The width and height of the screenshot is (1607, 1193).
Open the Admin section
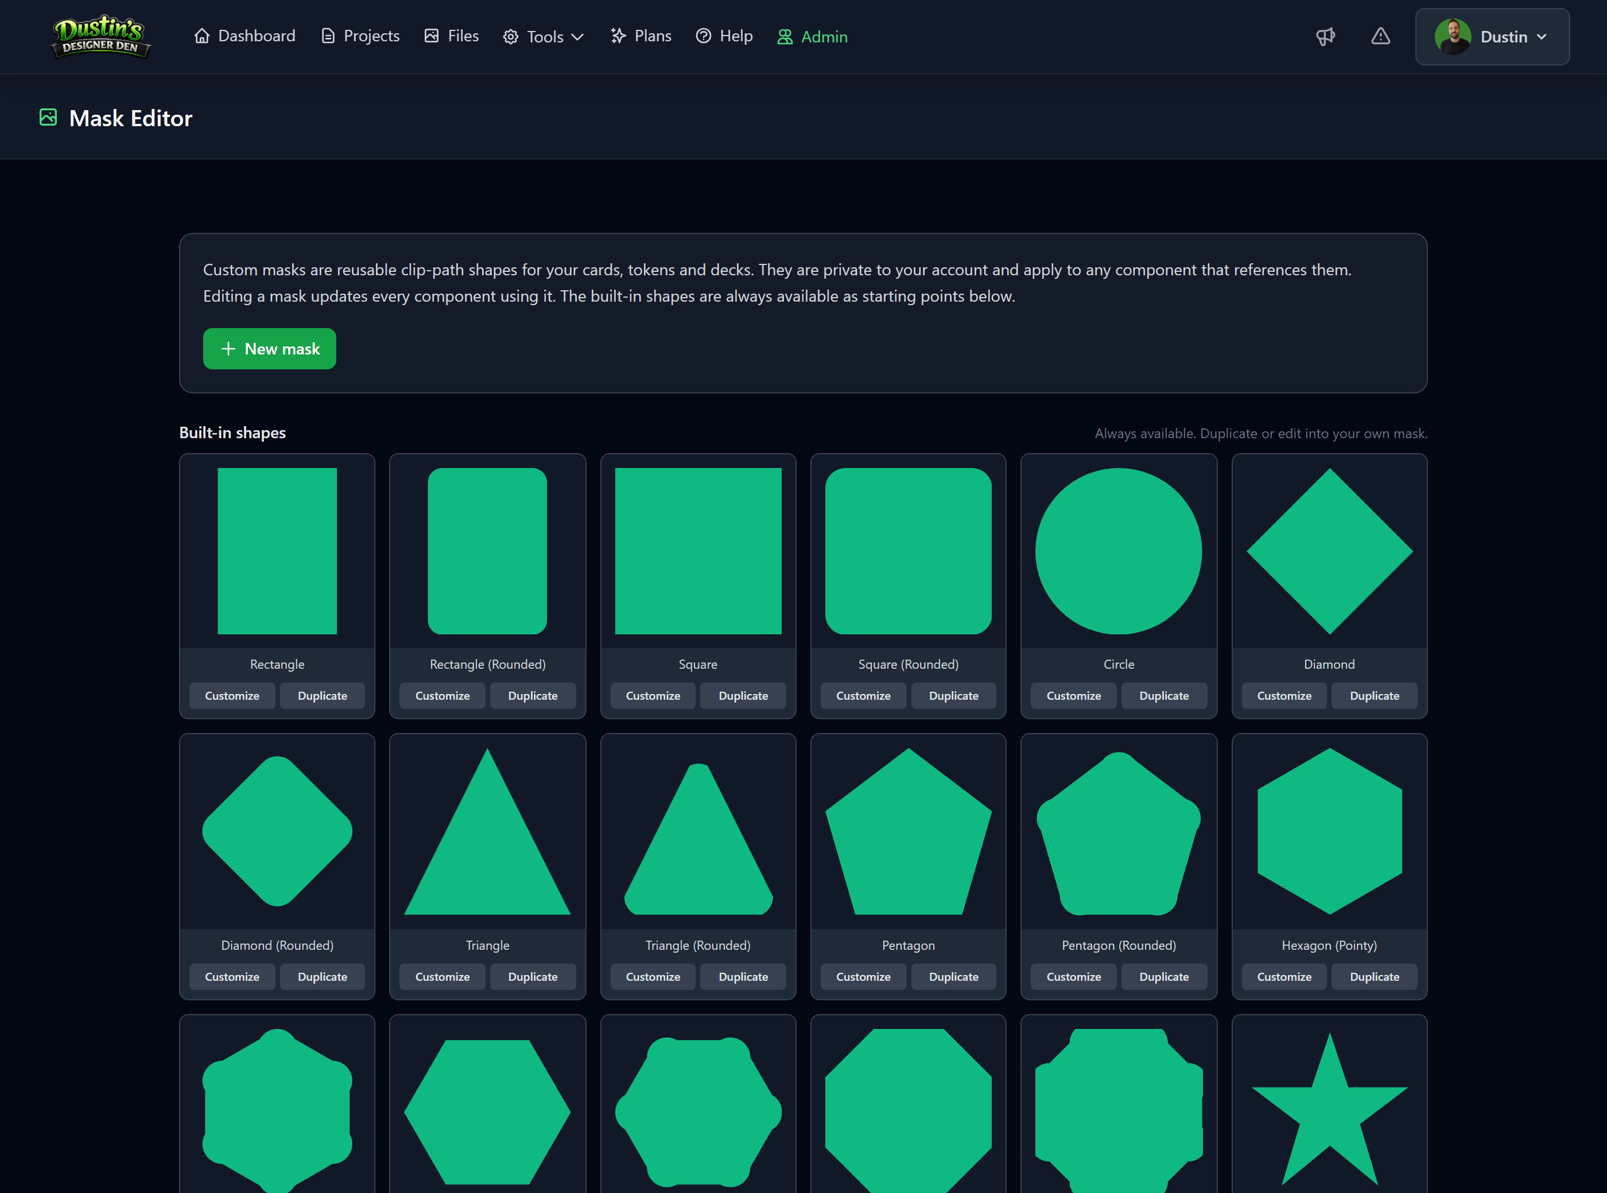812,37
